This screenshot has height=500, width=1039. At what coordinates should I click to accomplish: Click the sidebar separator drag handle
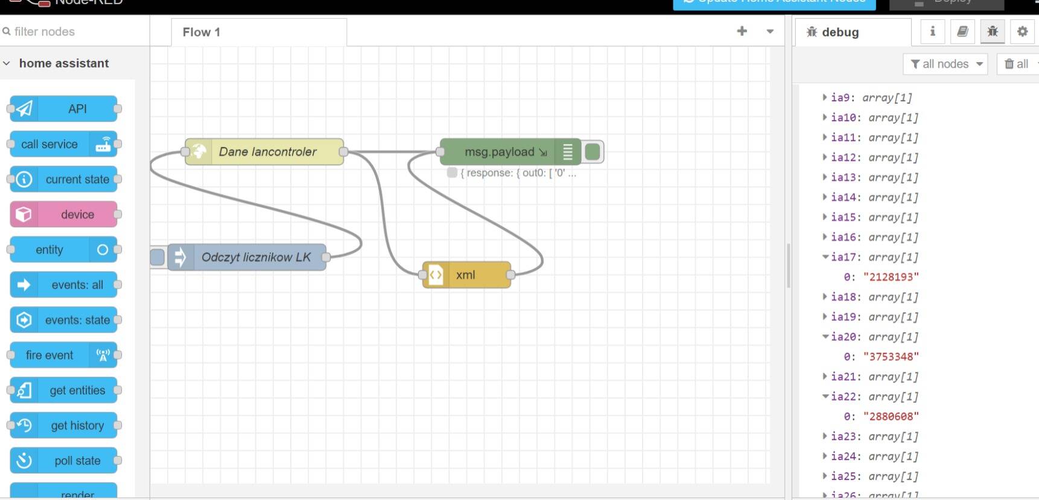click(789, 265)
